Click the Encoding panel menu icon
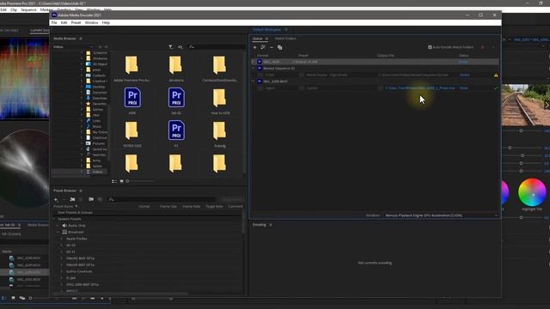 click(x=271, y=225)
